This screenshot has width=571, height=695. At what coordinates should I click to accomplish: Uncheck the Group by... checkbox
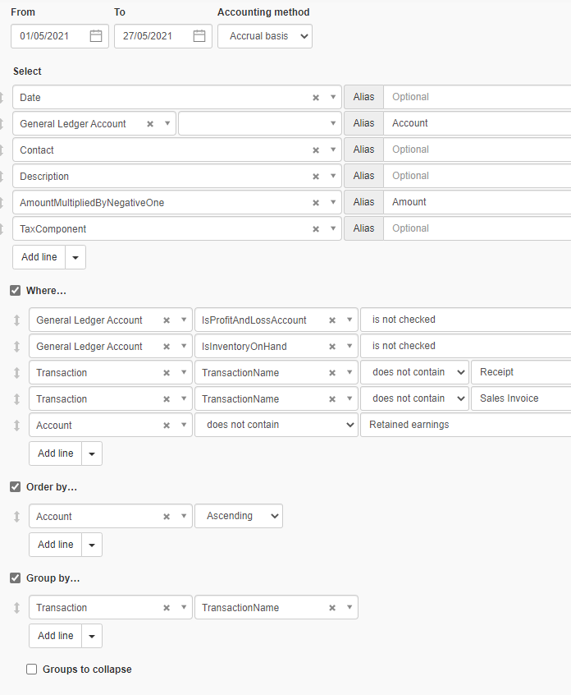click(15, 578)
